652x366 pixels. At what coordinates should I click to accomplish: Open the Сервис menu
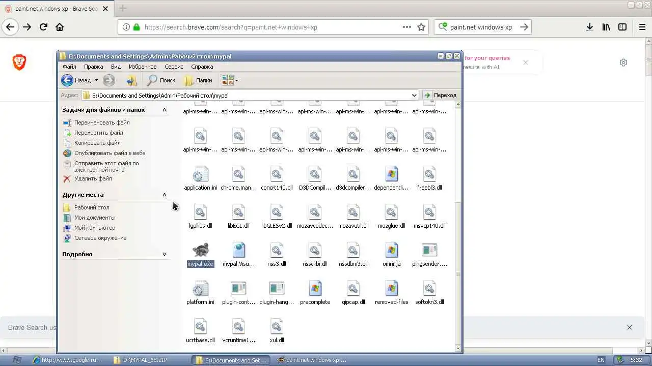[174, 67]
